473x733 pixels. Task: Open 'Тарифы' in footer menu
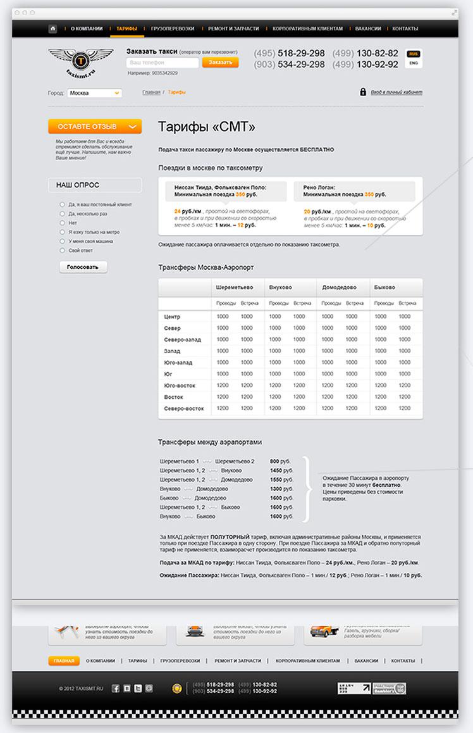point(138,661)
